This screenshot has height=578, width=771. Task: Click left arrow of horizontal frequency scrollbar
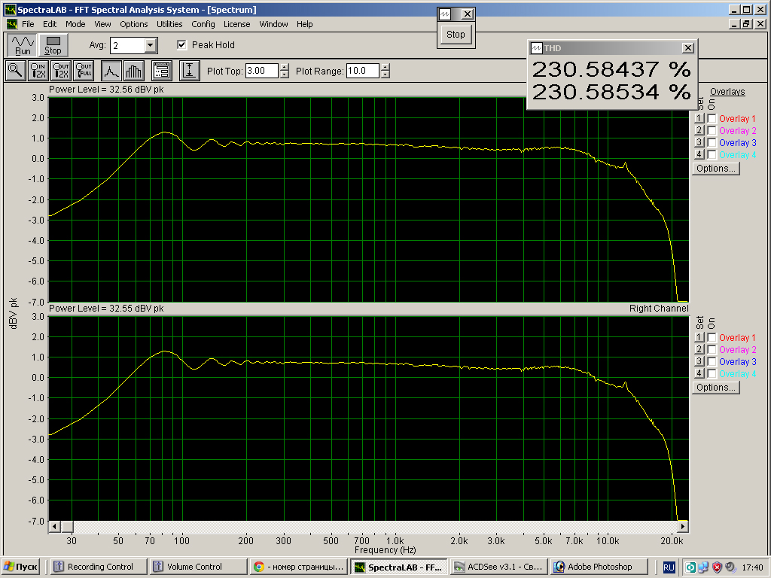click(x=53, y=525)
